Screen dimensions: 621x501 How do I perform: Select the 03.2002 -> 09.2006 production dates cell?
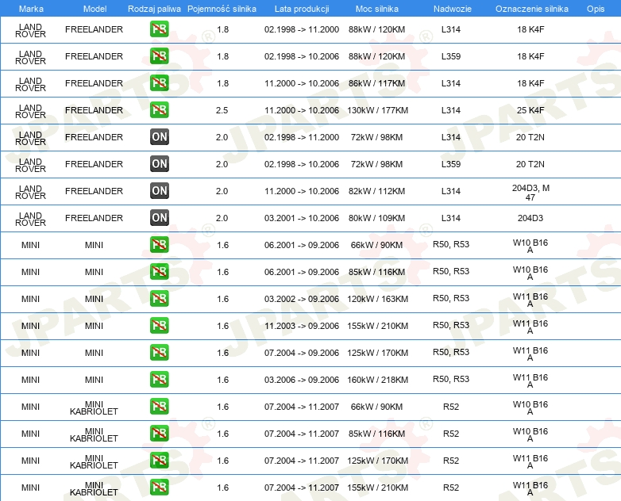click(302, 299)
